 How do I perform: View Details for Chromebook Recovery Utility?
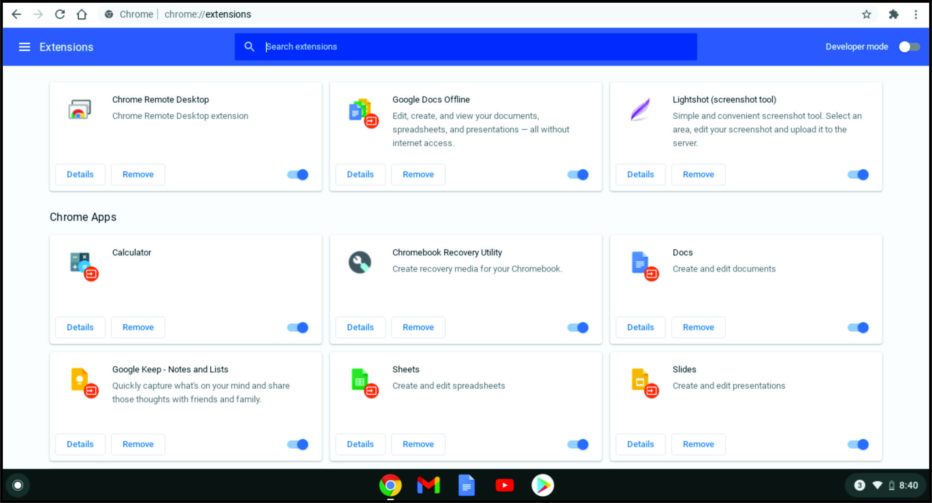(360, 327)
